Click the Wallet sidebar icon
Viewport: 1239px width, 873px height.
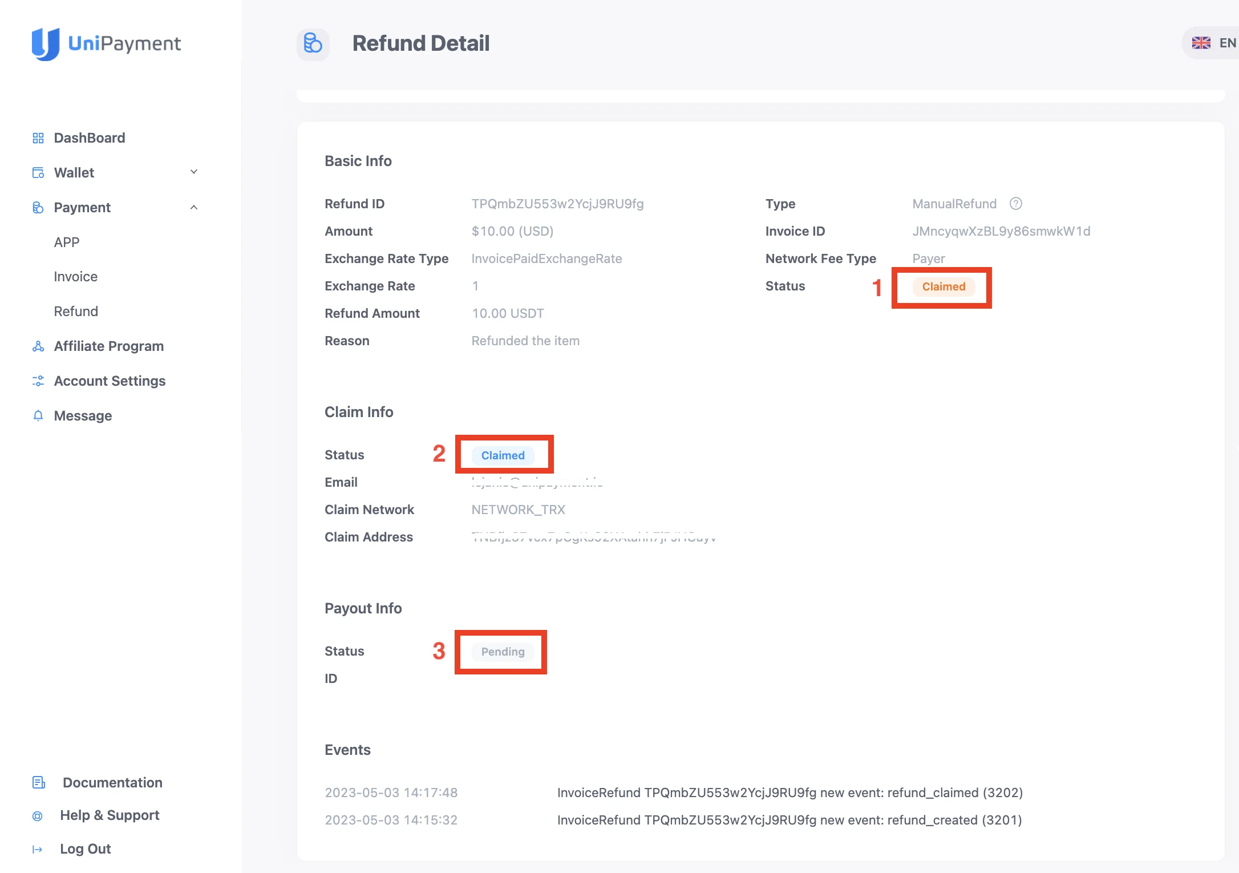pos(38,172)
